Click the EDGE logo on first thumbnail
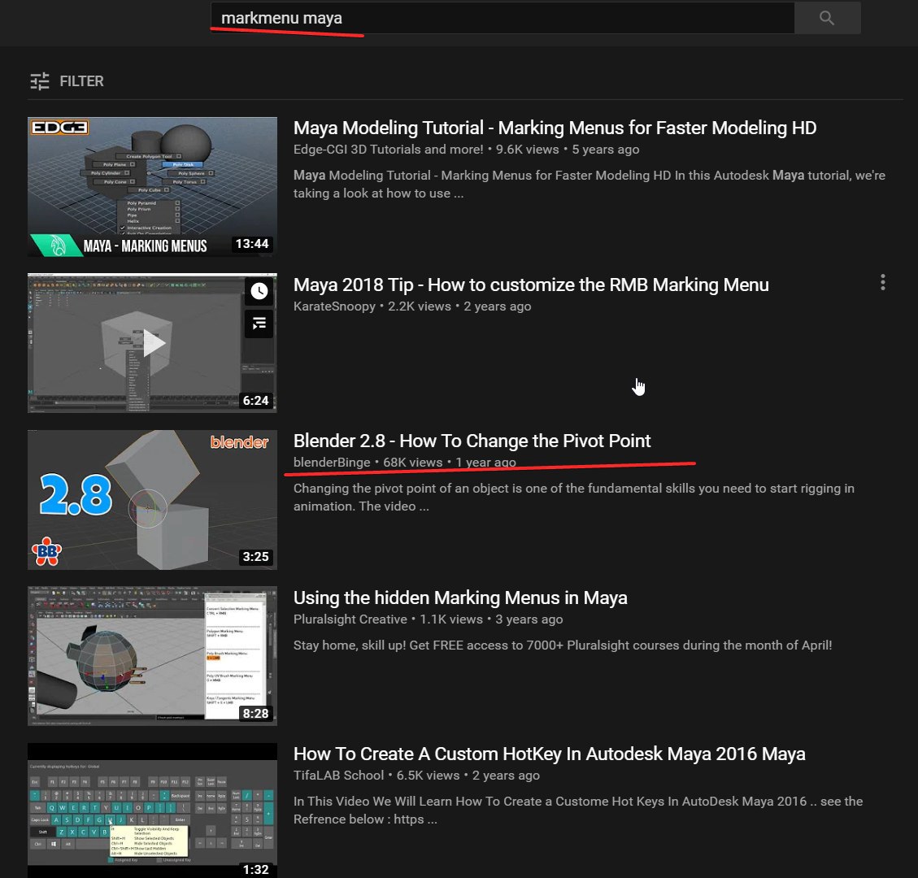Image resolution: width=918 pixels, height=878 pixels. click(59, 127)
